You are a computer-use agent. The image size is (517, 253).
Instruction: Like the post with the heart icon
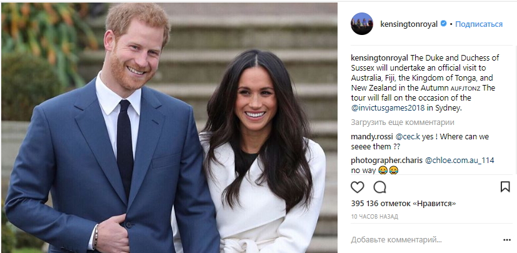coord(358,187)
